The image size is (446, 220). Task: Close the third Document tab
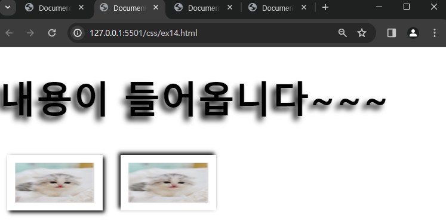[230, 8]
